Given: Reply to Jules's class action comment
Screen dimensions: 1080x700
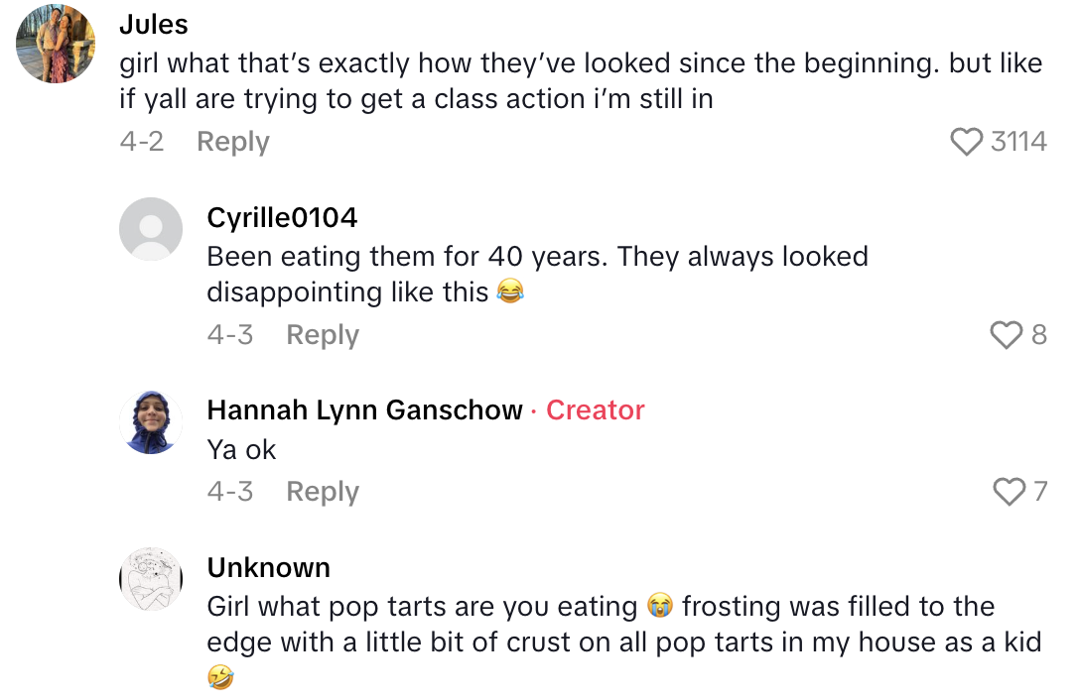Looking at the screenshot, I should point(233,142).
